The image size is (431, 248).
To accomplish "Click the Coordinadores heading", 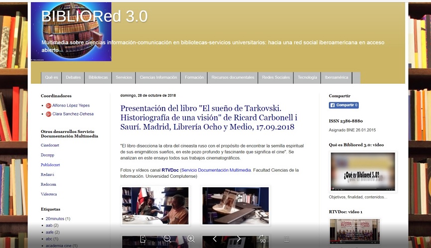I will 56,96.
